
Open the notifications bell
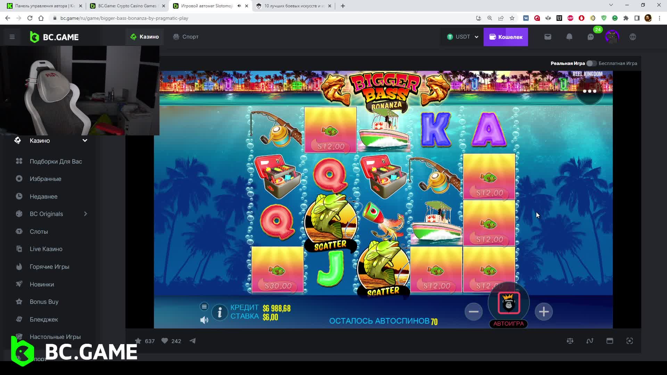coord(569,37)
